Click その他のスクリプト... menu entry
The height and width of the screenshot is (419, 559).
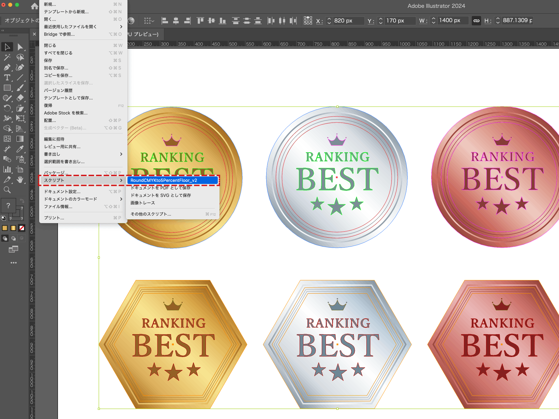(x=151, y=214)
